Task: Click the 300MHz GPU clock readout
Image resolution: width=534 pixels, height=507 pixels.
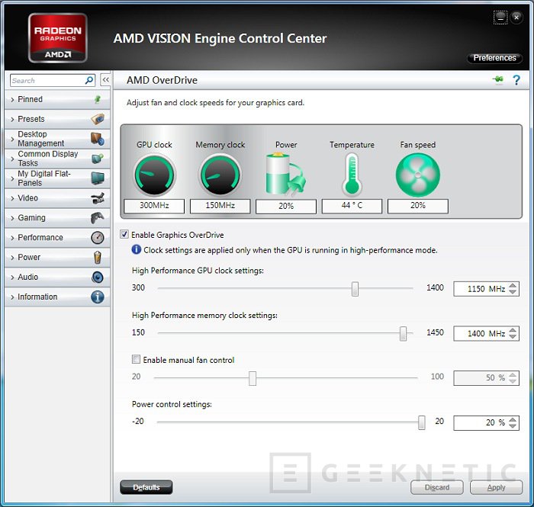Action: [x=154, y=206]
